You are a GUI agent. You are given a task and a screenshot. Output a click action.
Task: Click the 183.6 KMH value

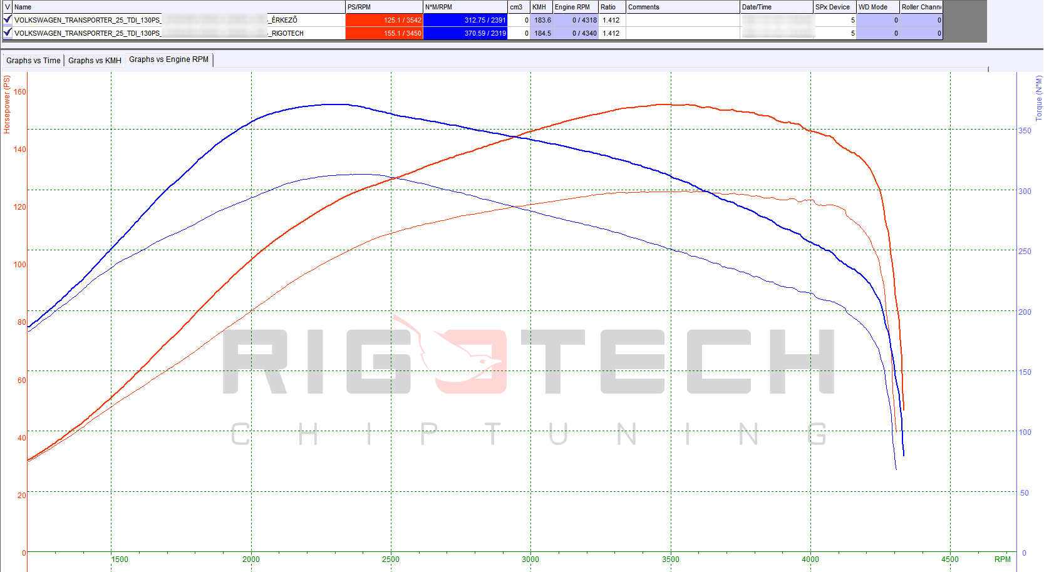click(x=542, y=20)
